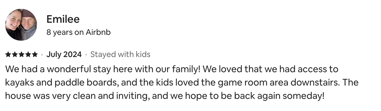Open Emilee's circular profile photo
This screenshot has width=381, height=111.
pyautogui.click(x=21, y=25)
